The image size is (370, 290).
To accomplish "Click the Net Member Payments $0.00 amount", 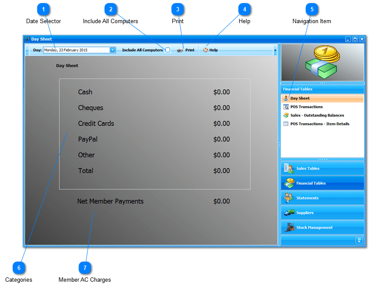I will (222, 201).
